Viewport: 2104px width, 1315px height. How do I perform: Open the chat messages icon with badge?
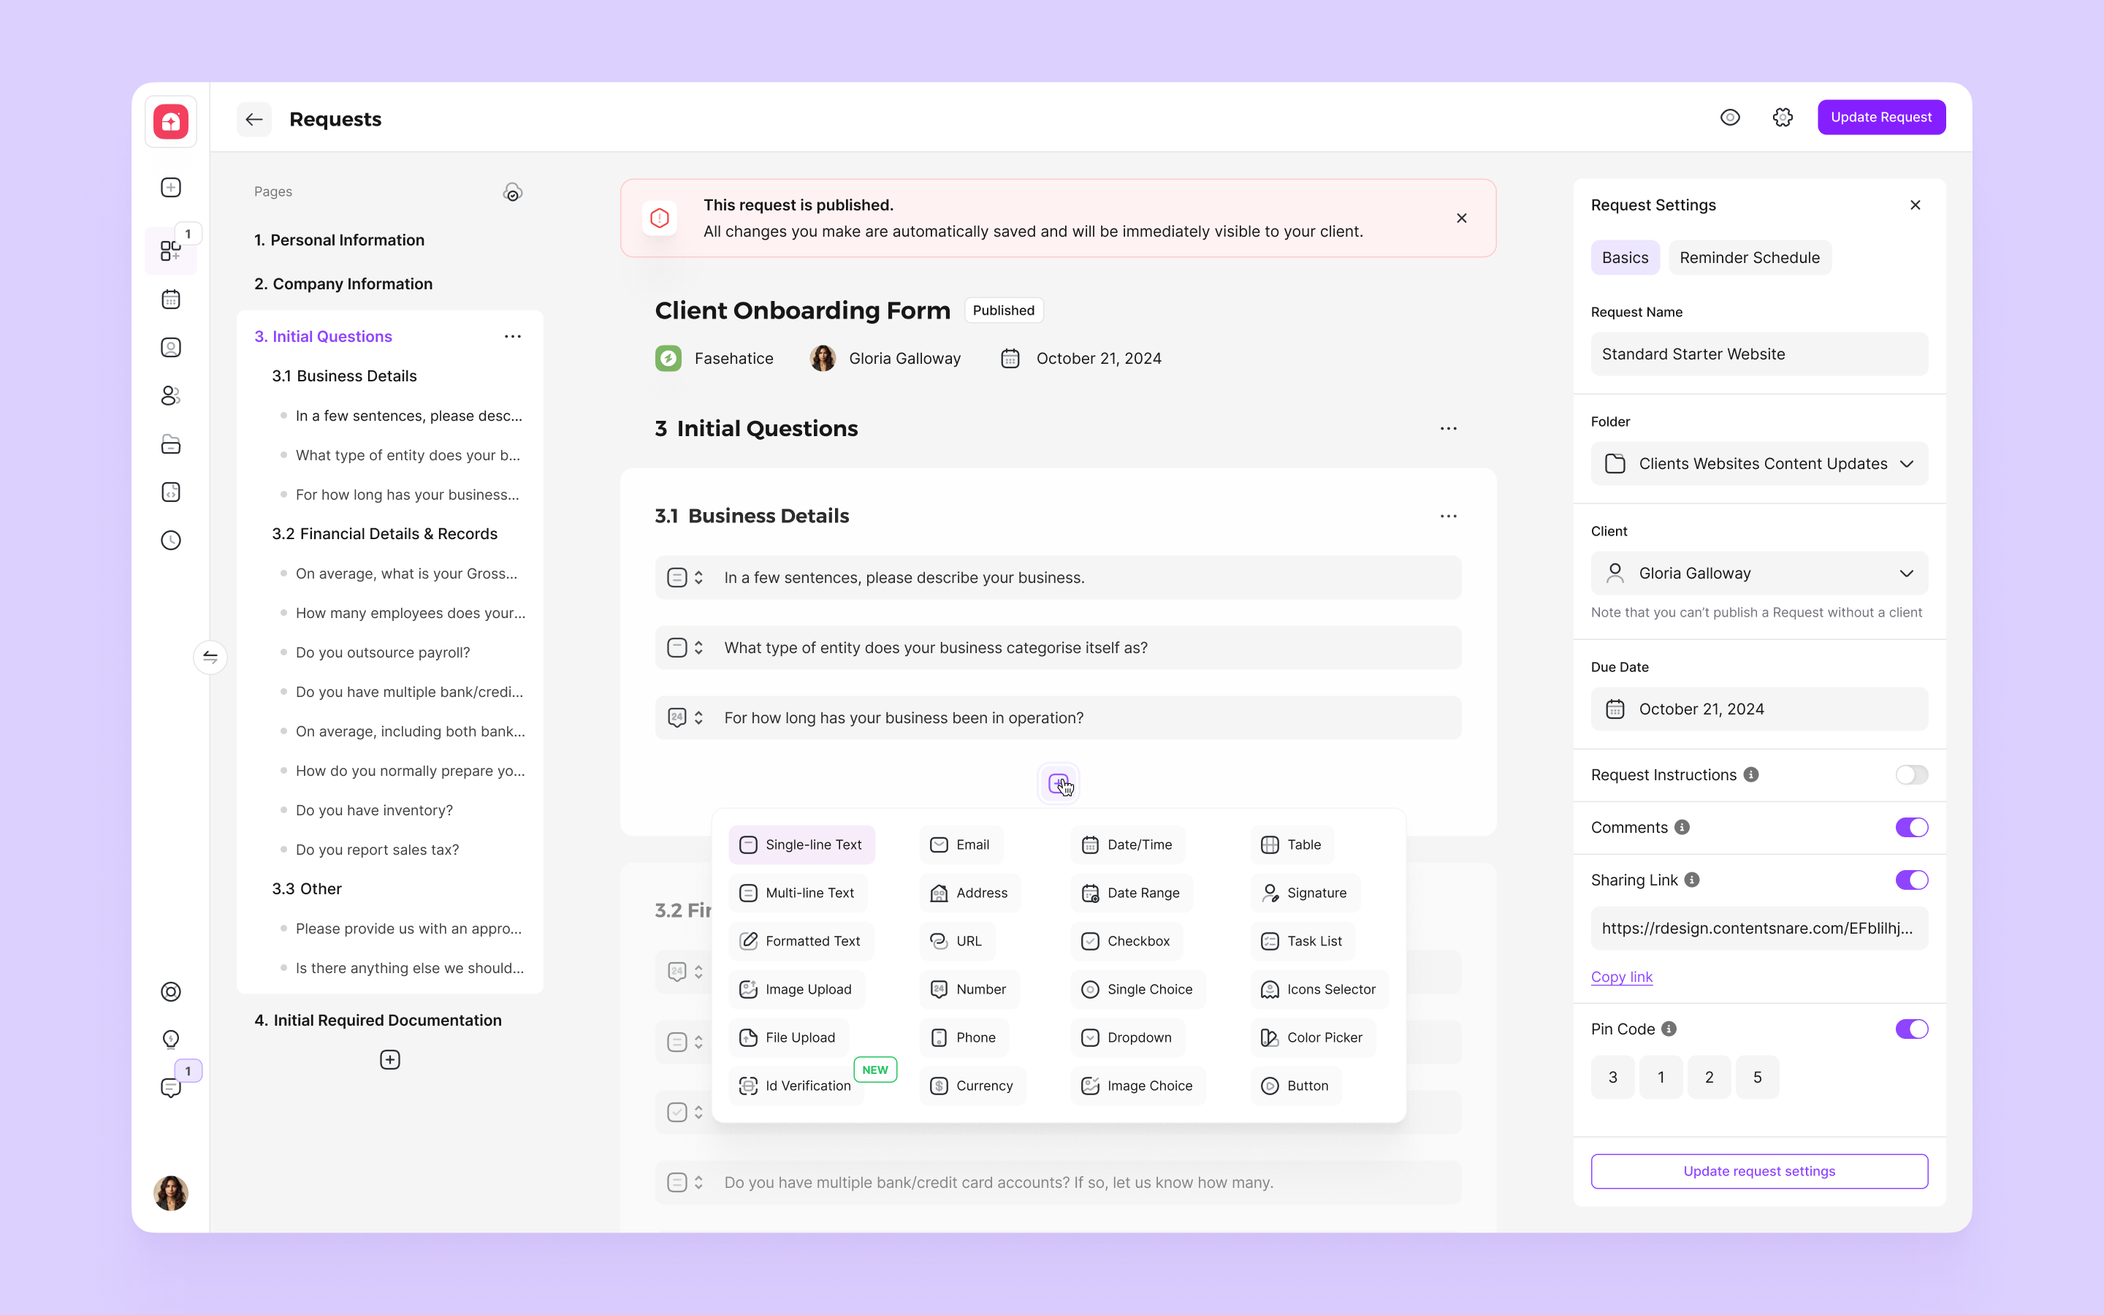click(x=170, y=1087)
